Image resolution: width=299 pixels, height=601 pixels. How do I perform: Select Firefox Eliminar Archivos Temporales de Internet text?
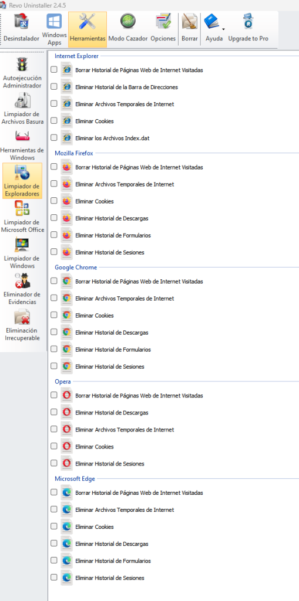click(125, 184)
